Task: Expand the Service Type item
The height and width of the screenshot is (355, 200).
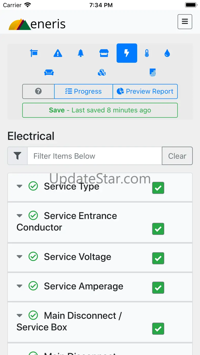Action: coord(19,186)
